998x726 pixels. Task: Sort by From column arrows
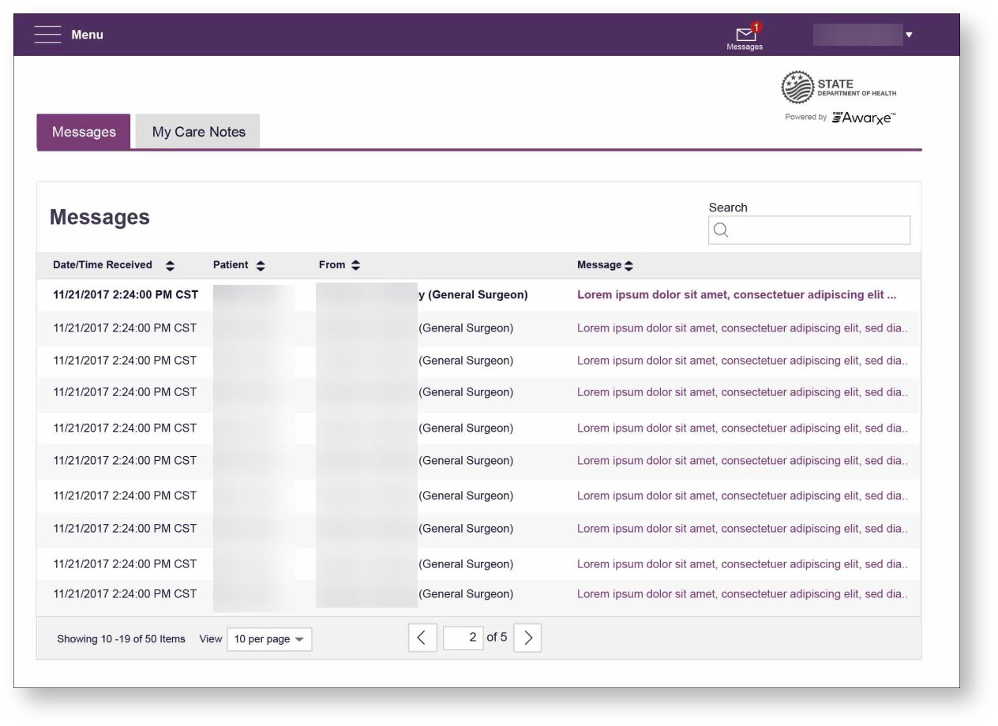click(356, 266)
